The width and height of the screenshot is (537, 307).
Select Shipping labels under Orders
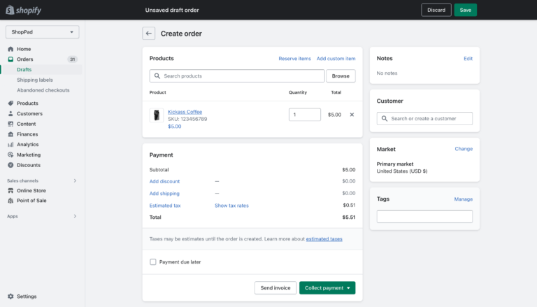click(x=35, y=80)
